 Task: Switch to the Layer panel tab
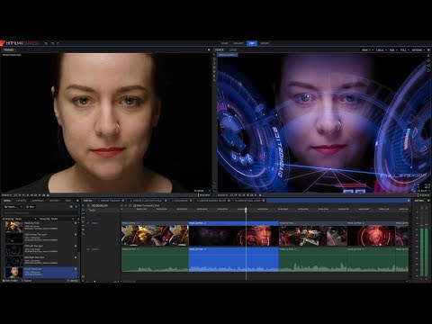point(233,49)
